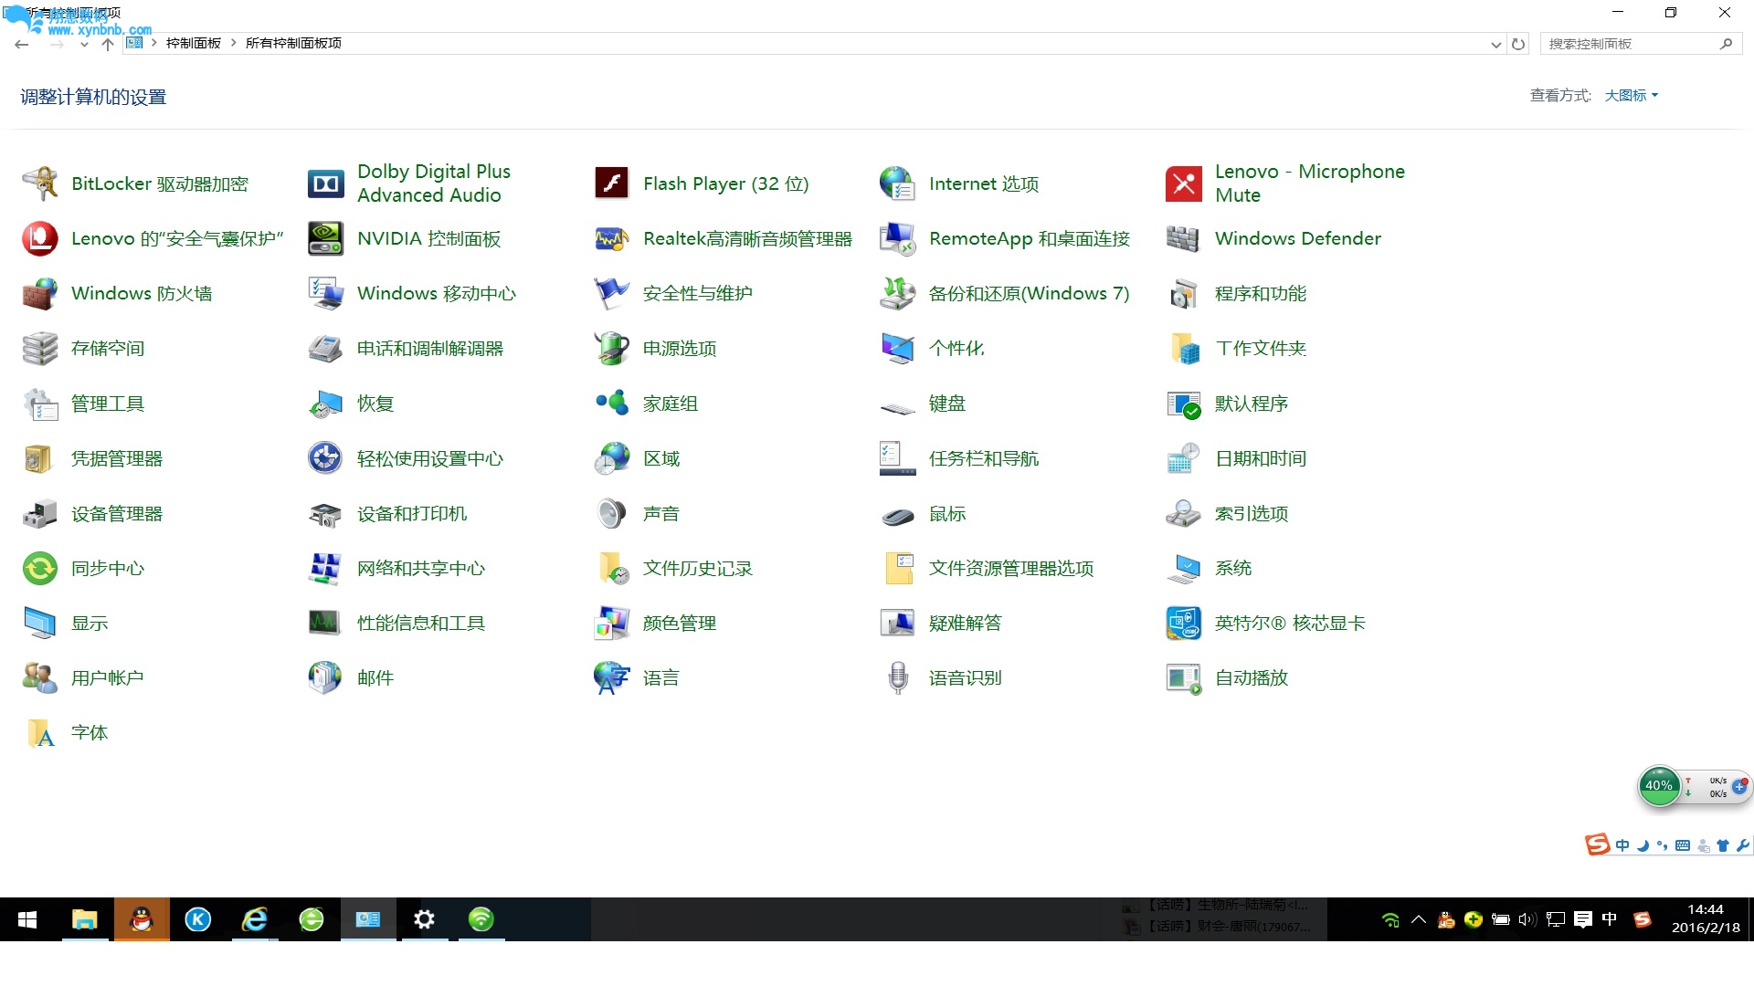Open Lenovo 的安全气囊保护 link
Screen dimensions: 1754x986
point(177,238)
